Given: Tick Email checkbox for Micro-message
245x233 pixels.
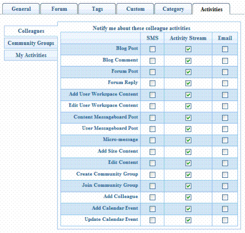Looking at the screenshot, I should point(225,140).
